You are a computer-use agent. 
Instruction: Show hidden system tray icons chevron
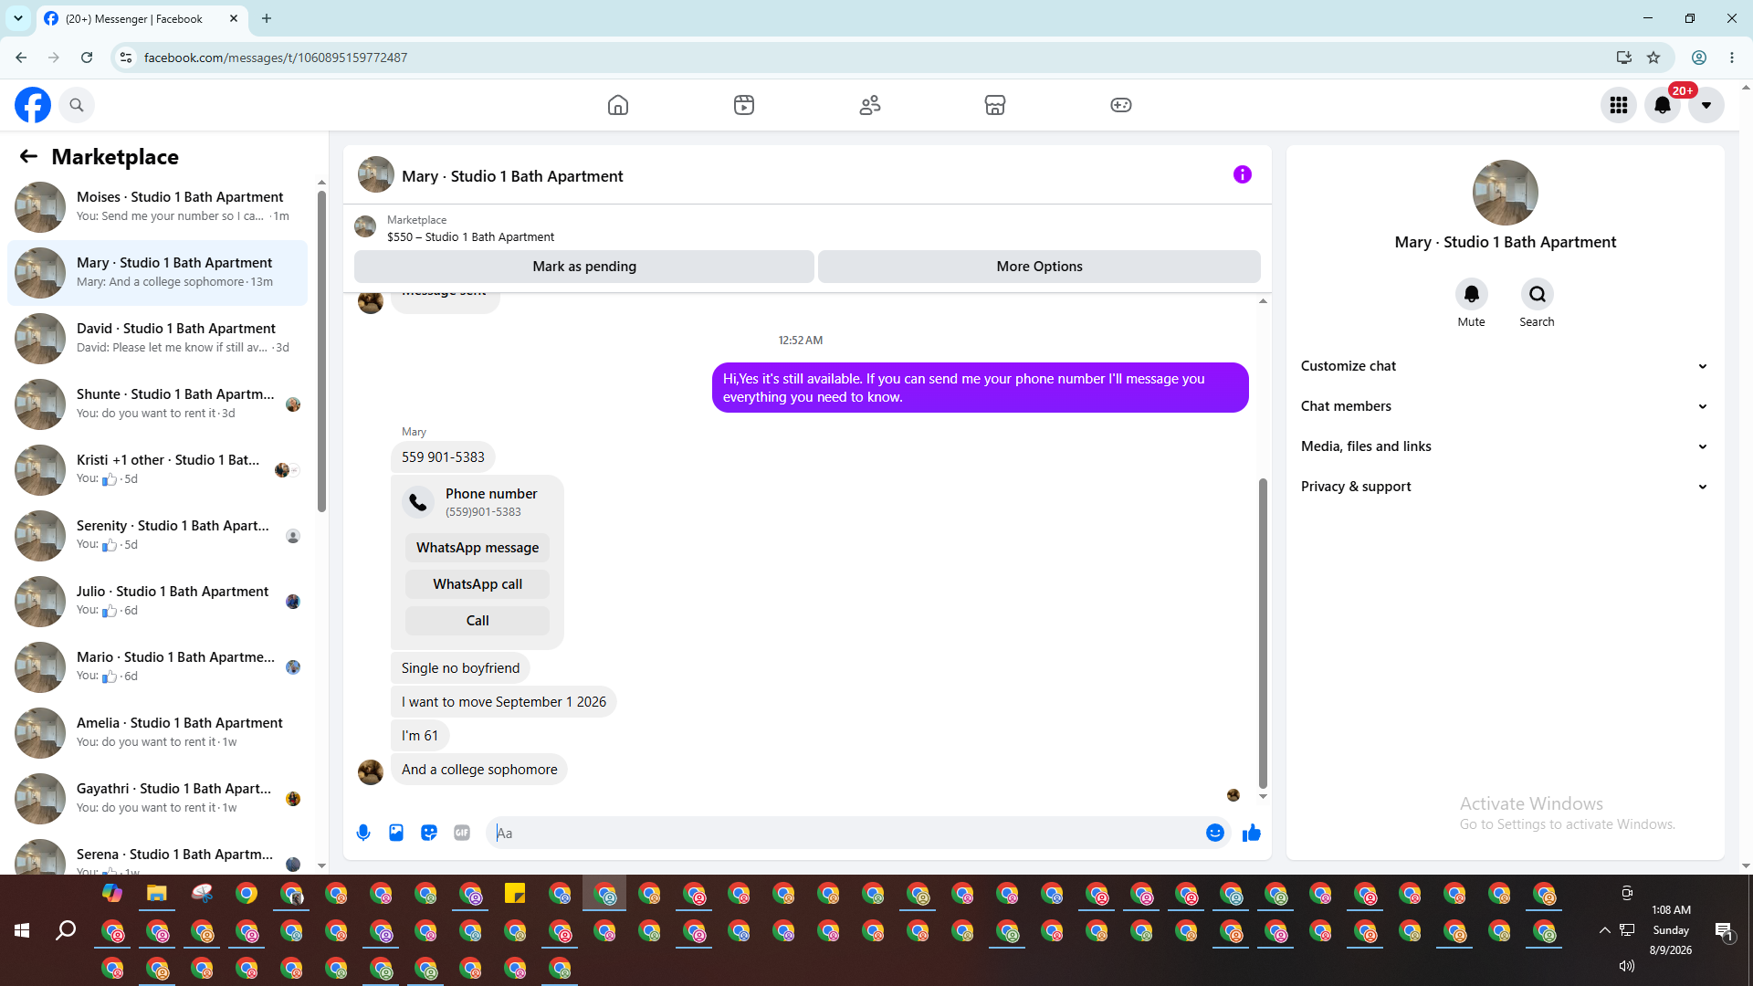click(1604, 930)
